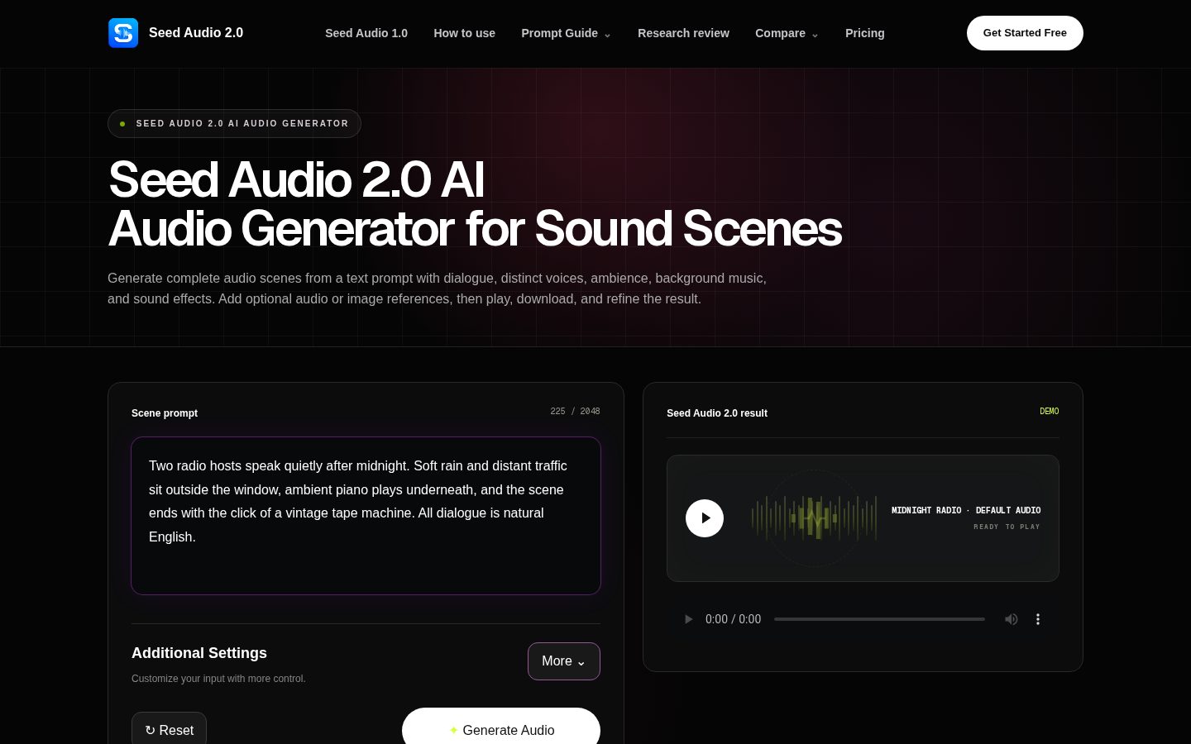
Task: Click the 'Audio Generator for Sound Scenes' headline
Action: pyautogui.click(x=475, y=229)
